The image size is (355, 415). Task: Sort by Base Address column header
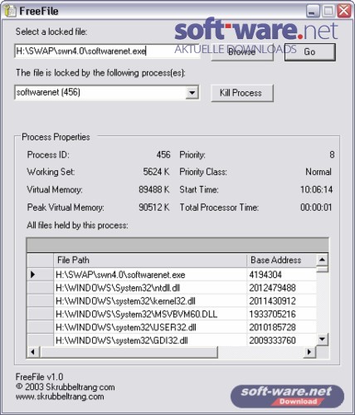click(x=281, y=261)
